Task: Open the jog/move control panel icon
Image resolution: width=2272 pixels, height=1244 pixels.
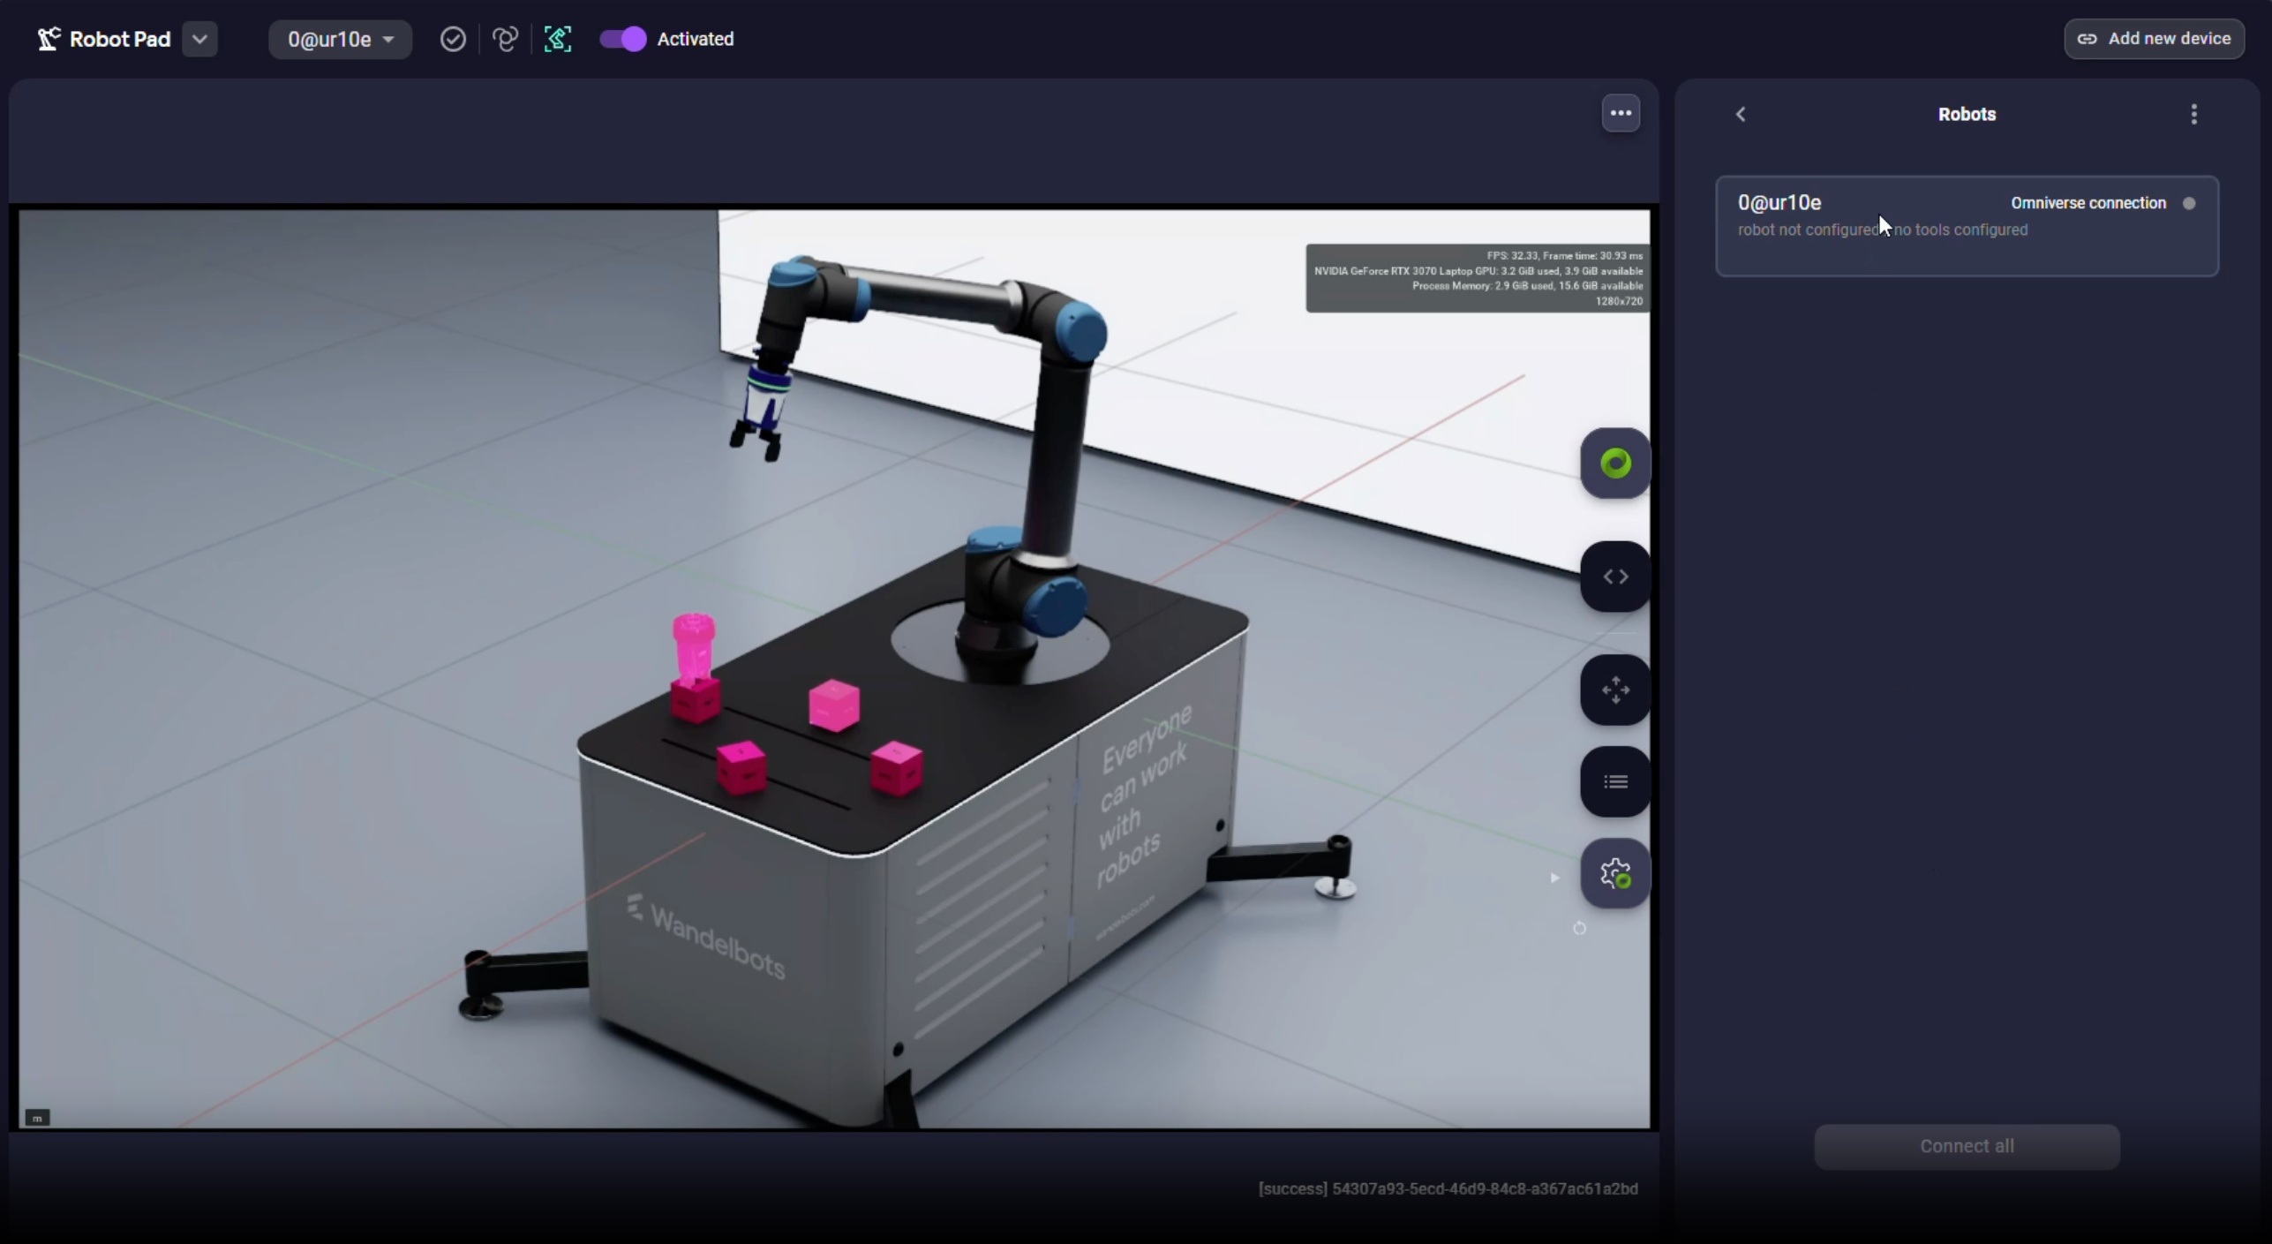Action: (x=1614, y=690)
